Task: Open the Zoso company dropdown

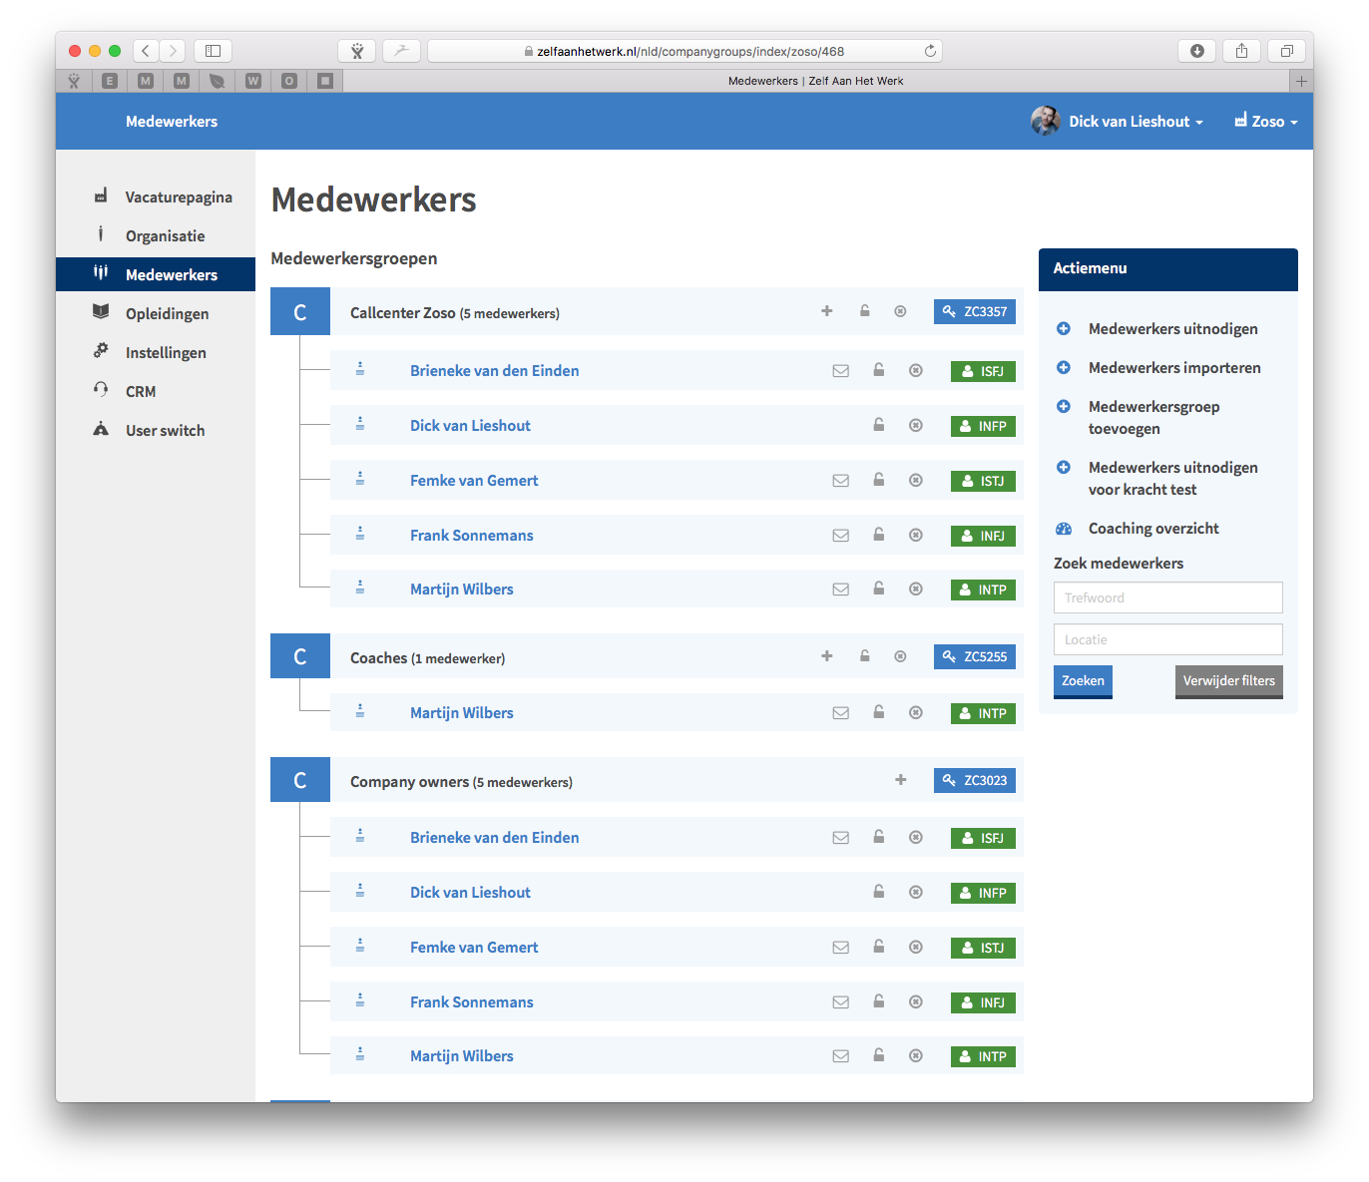Action: tap(1266, 122)
